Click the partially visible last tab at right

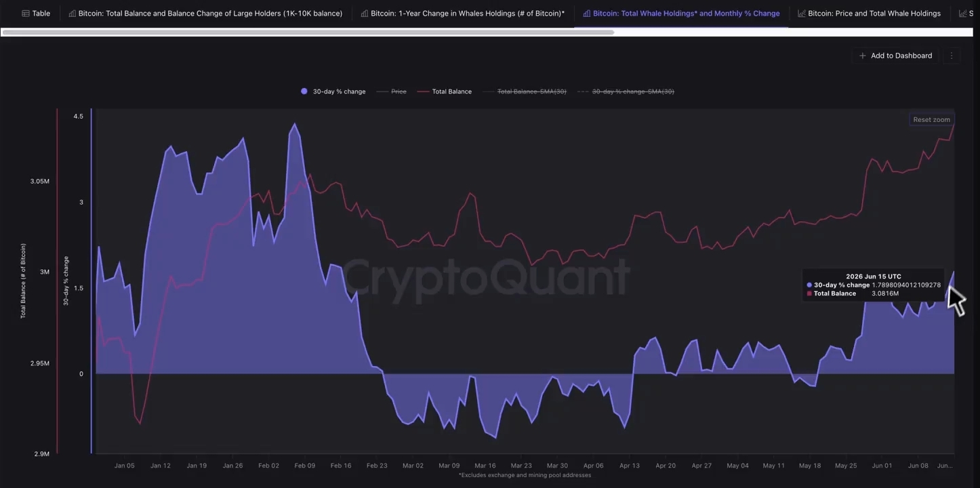click(x=966, y=14)
